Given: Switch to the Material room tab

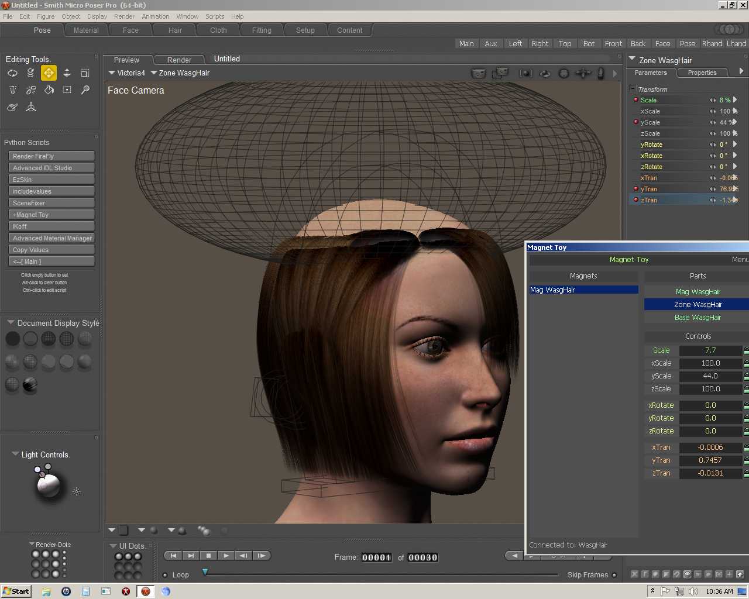Looking at the screenshot, I should tap(86, 30).
